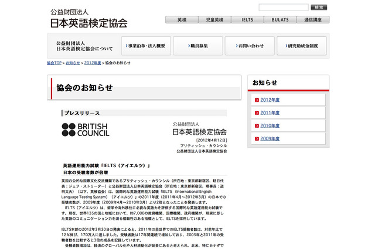The height and width of the screenshot is (249, 375).
Task: Click the red arrow icon beside 2011年度
Action: point(257,113)
